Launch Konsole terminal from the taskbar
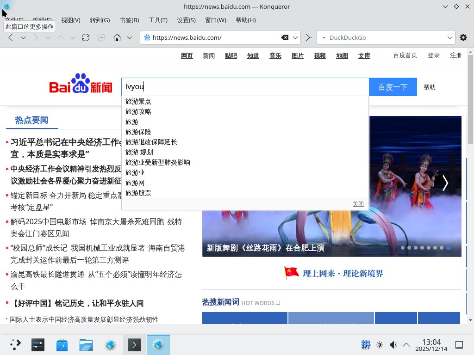Image resolution: width=474 pixels, height=355 pixels. point(134,345)
